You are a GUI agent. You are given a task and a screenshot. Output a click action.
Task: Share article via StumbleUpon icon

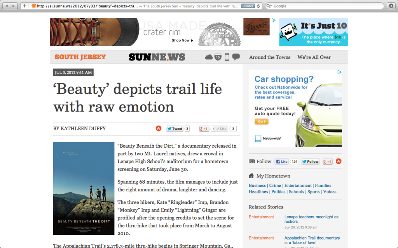[159, 129]
